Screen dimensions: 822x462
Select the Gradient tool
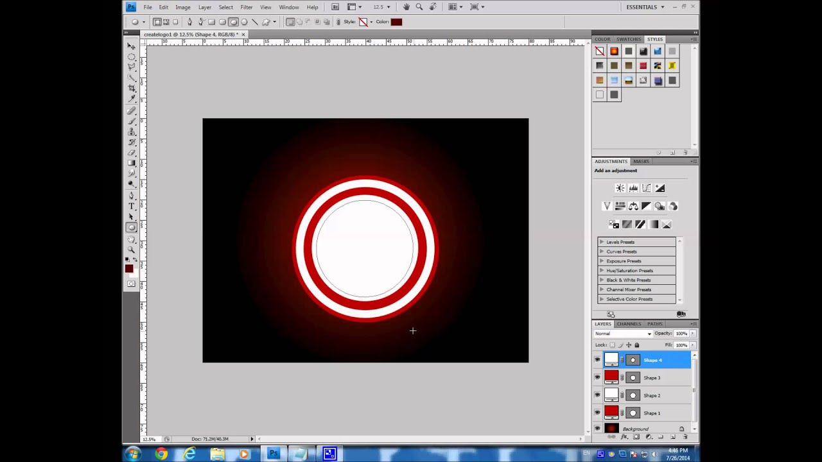pyautogui.click(x=132, y=163)
